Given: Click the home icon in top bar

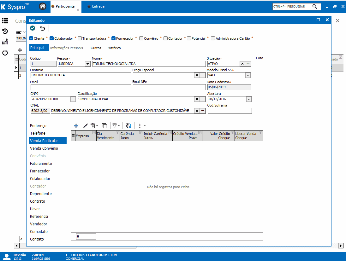Looking at the screenshot, I should coord(42,6).
